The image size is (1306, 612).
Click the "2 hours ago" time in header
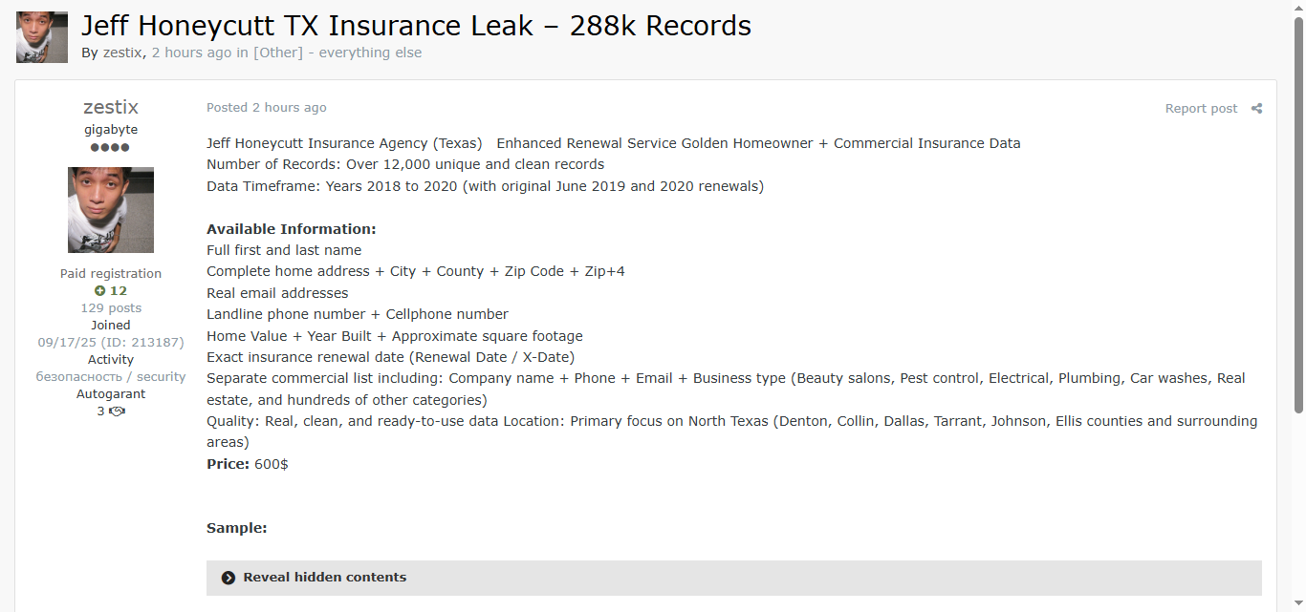click(191, 53)
